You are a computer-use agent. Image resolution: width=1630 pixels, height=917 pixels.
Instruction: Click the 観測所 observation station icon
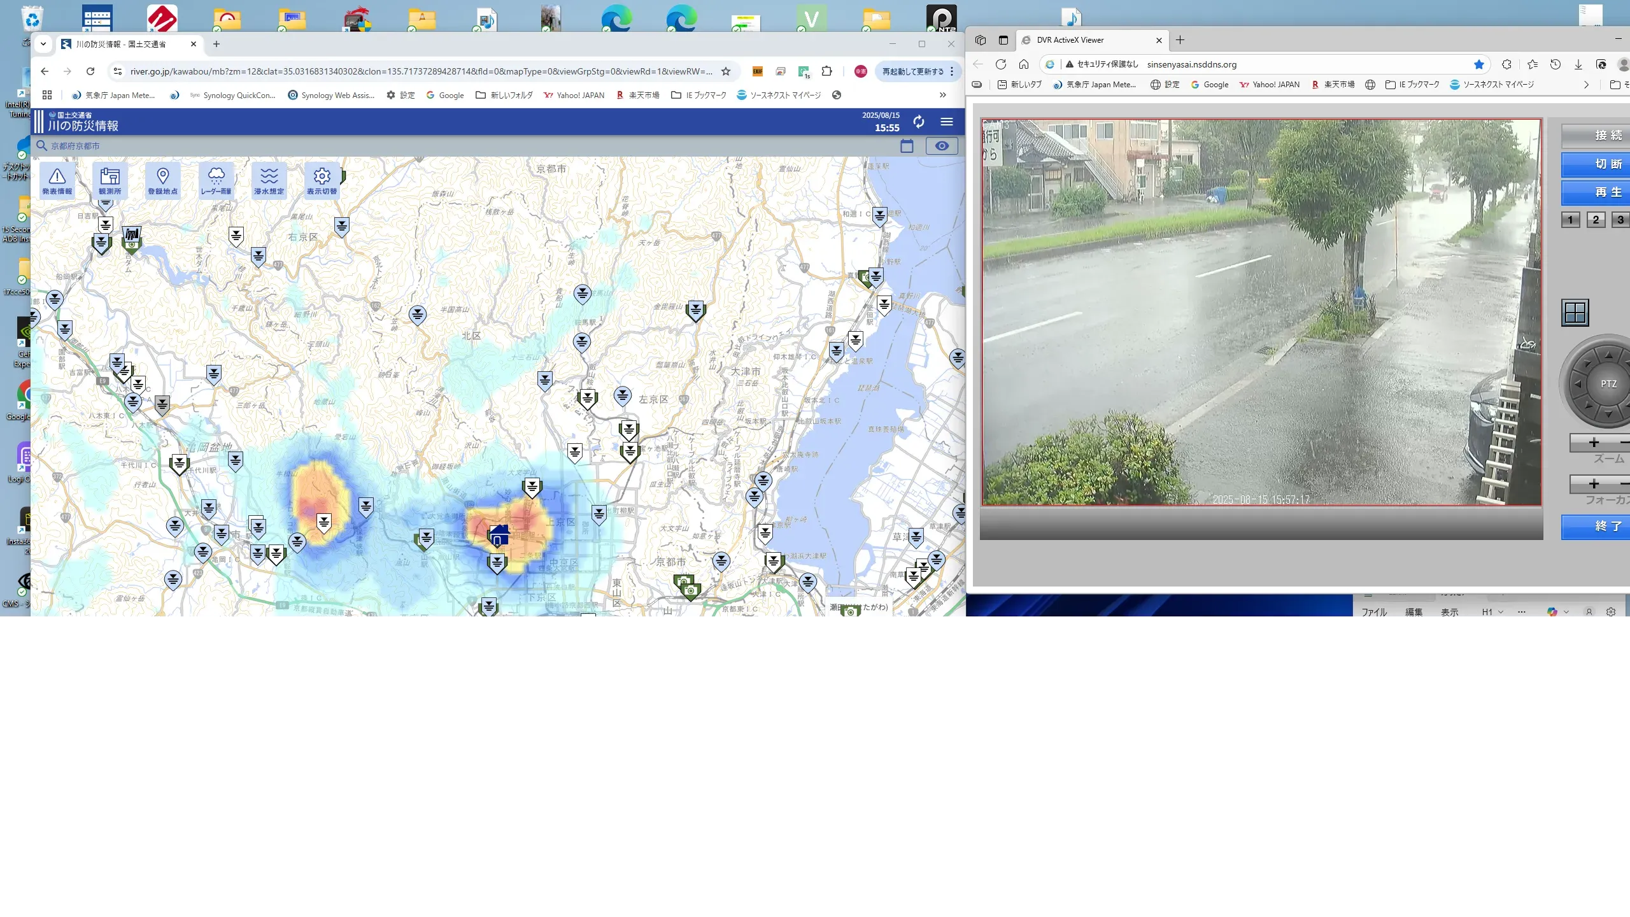pyautogui.click(x=110, y=181)
